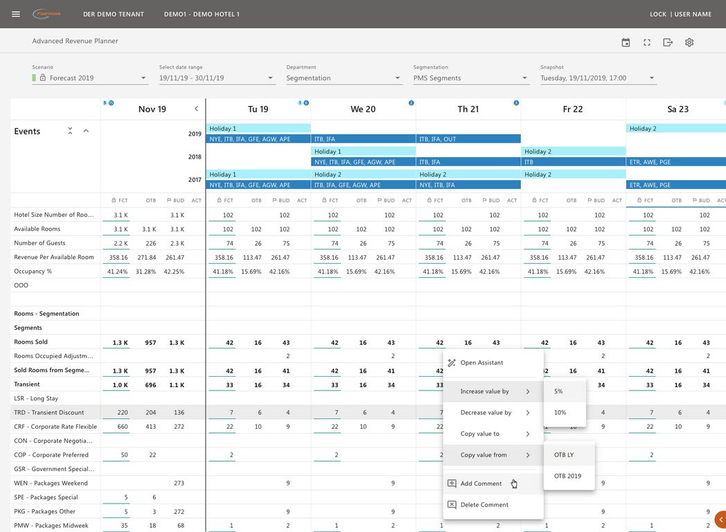The image size is (726, 532).
Task: Click the lock icon beside Forecast 2019
Action: click(43, 78)
